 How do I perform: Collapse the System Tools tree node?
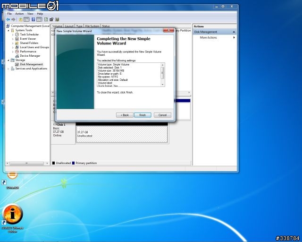pyautogui.click(x=8, y=31)
